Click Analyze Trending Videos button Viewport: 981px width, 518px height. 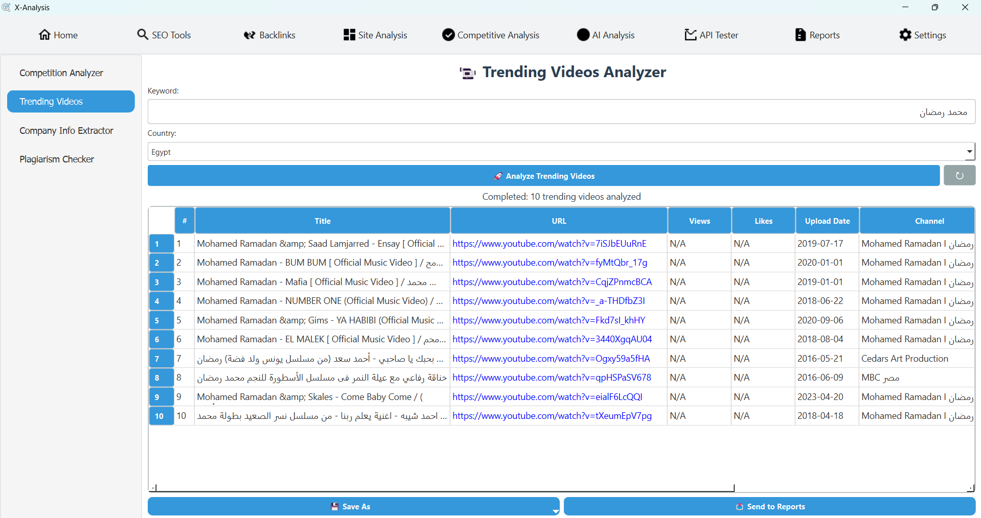click(x=543, y=176)
